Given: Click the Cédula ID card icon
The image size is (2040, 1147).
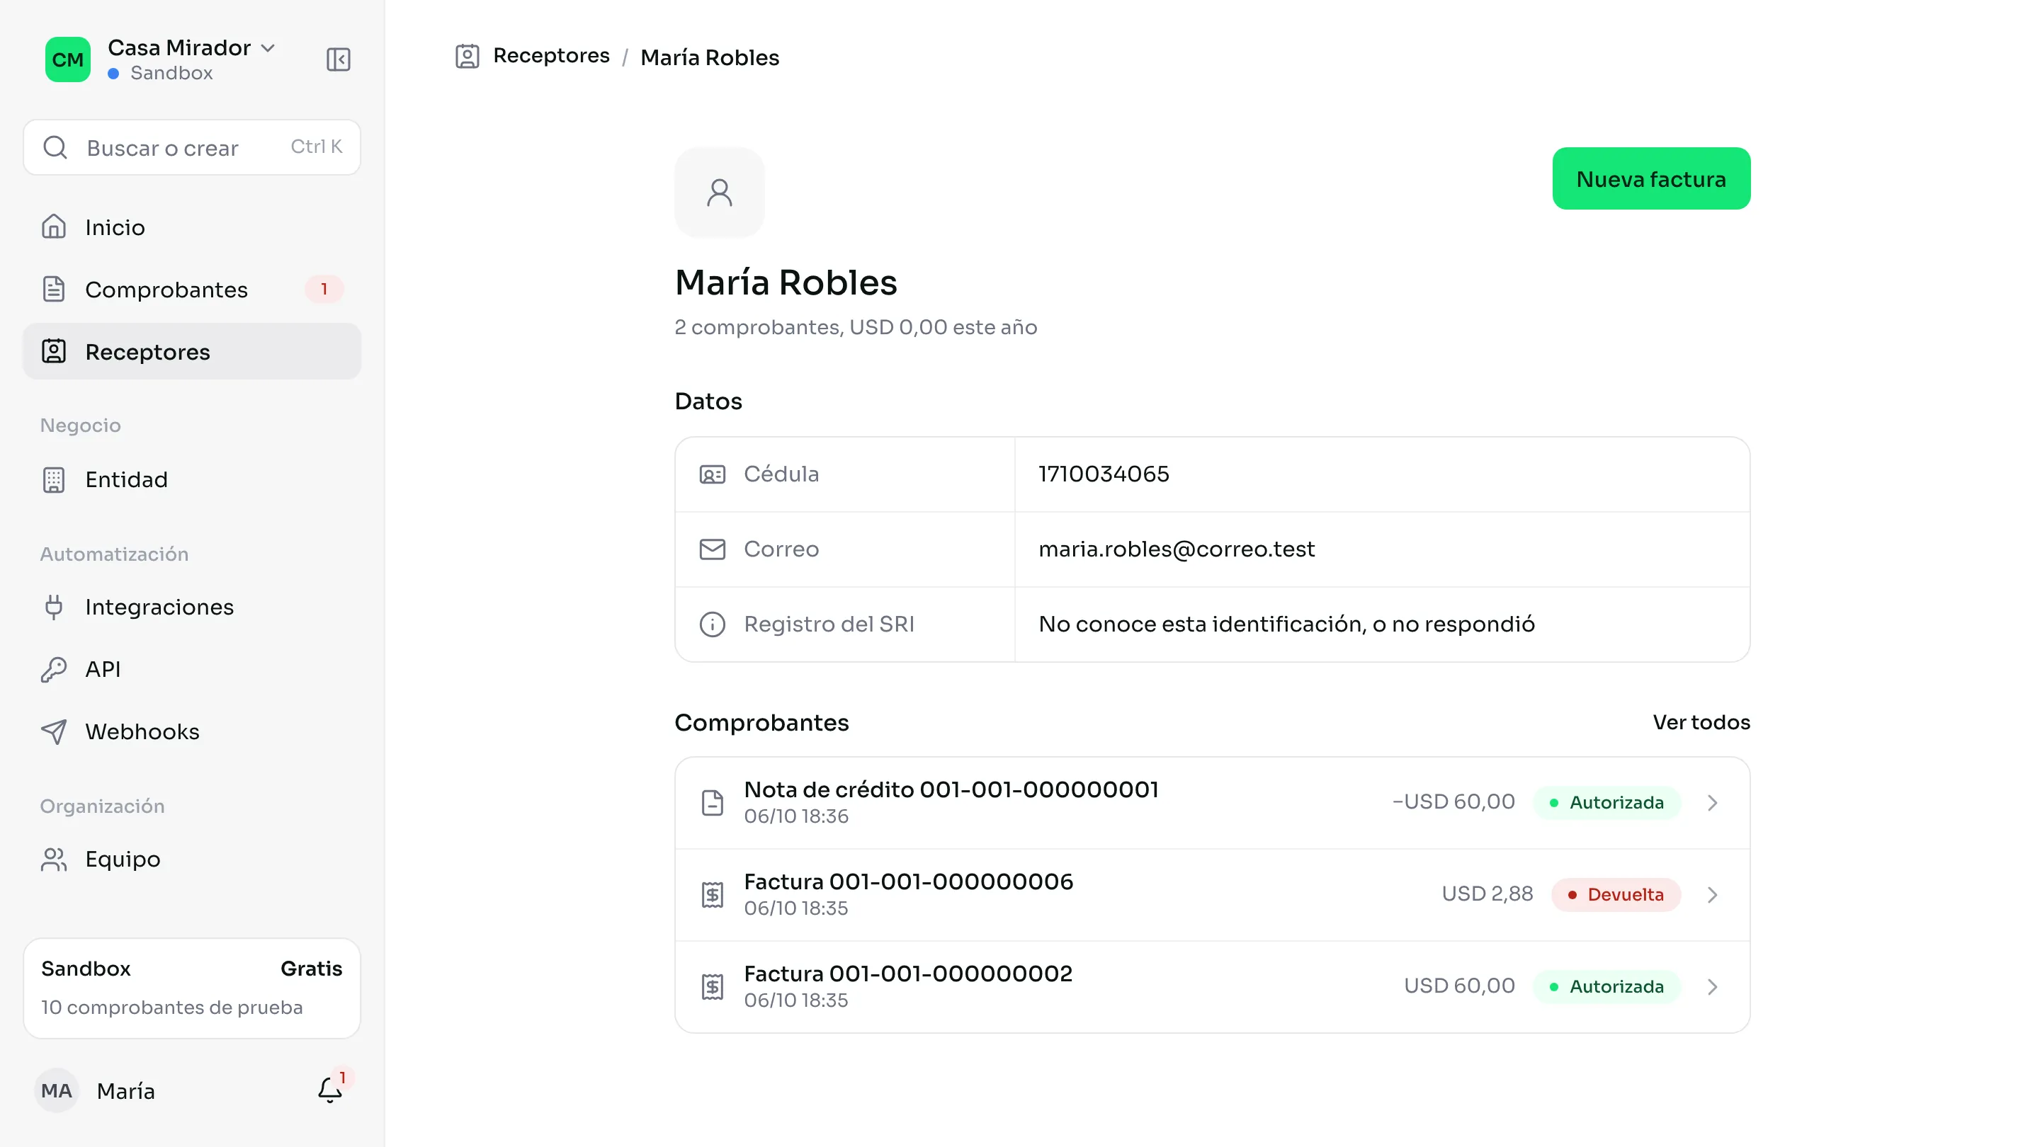Looking at the screenshot, I should point(712,474).
